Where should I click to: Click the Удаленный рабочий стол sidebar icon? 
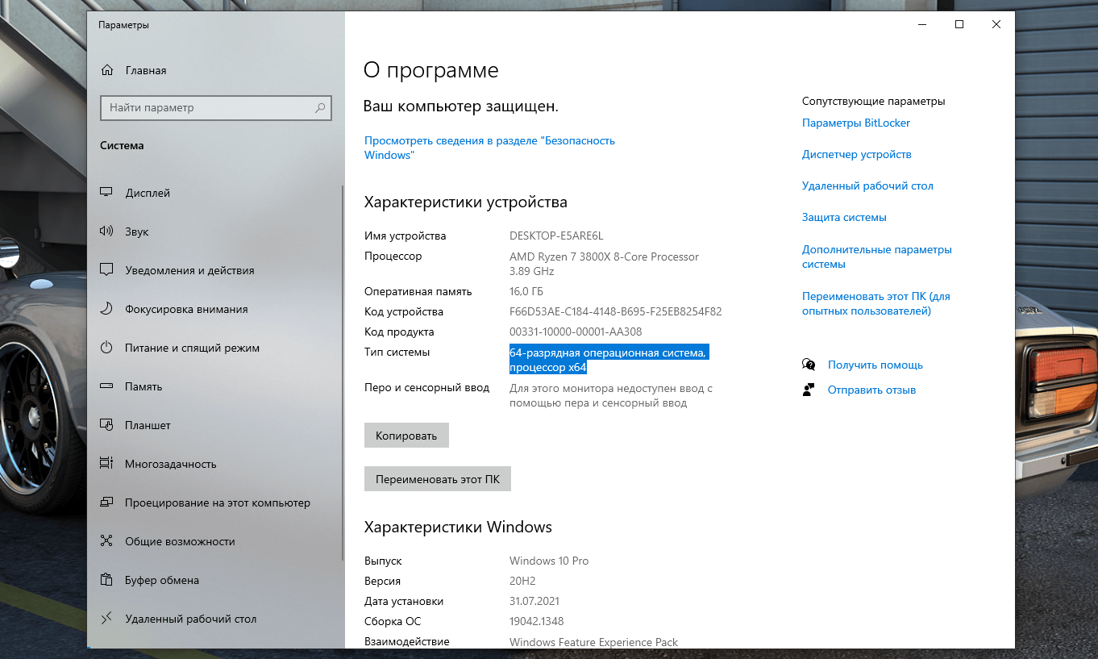tap(106, 619)
